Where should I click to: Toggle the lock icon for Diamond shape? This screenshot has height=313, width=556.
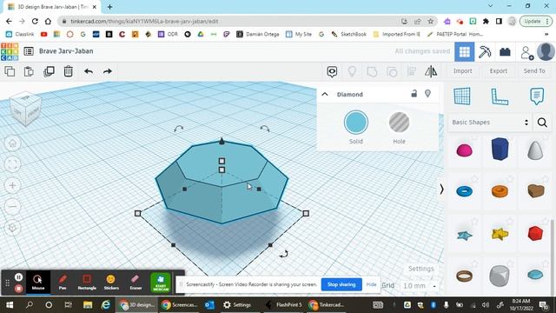click(x=414, y=94)
